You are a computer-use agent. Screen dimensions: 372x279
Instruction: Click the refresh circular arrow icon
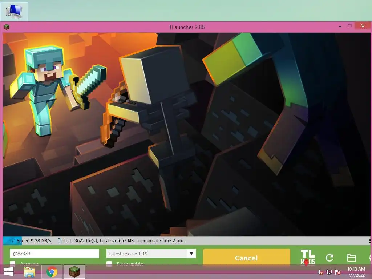[x=329, y=258]
